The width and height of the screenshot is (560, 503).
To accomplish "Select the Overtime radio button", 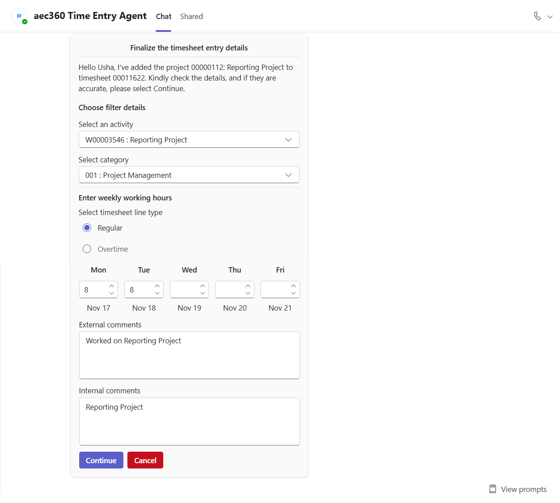I will tap(87, 249).
